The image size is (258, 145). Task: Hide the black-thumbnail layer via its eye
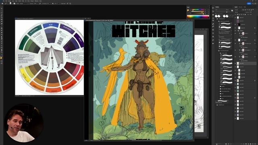click(x=235, y=24)
